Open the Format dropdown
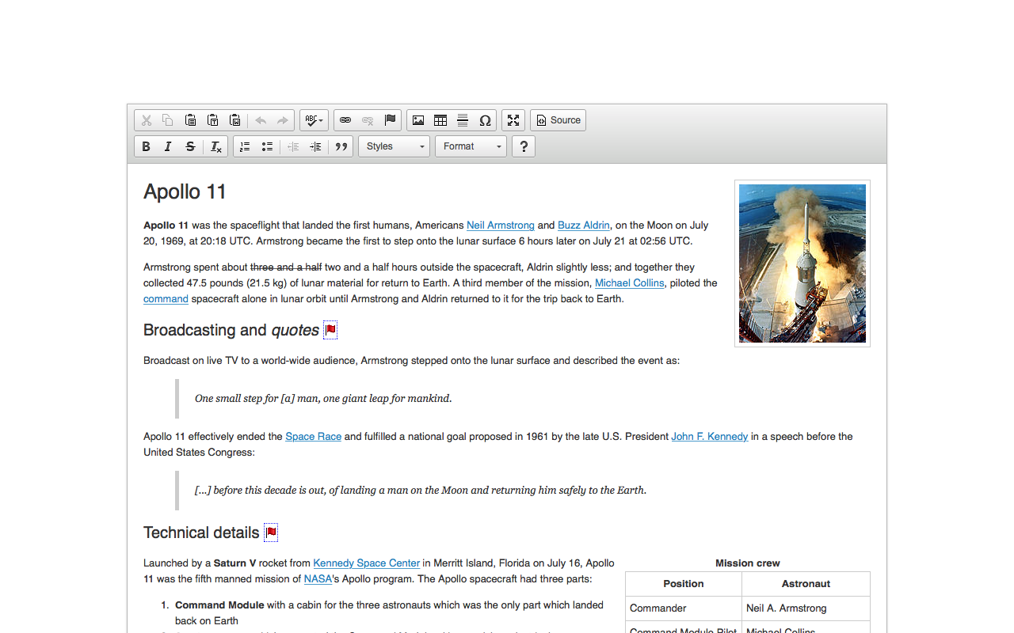 point(471,146)
